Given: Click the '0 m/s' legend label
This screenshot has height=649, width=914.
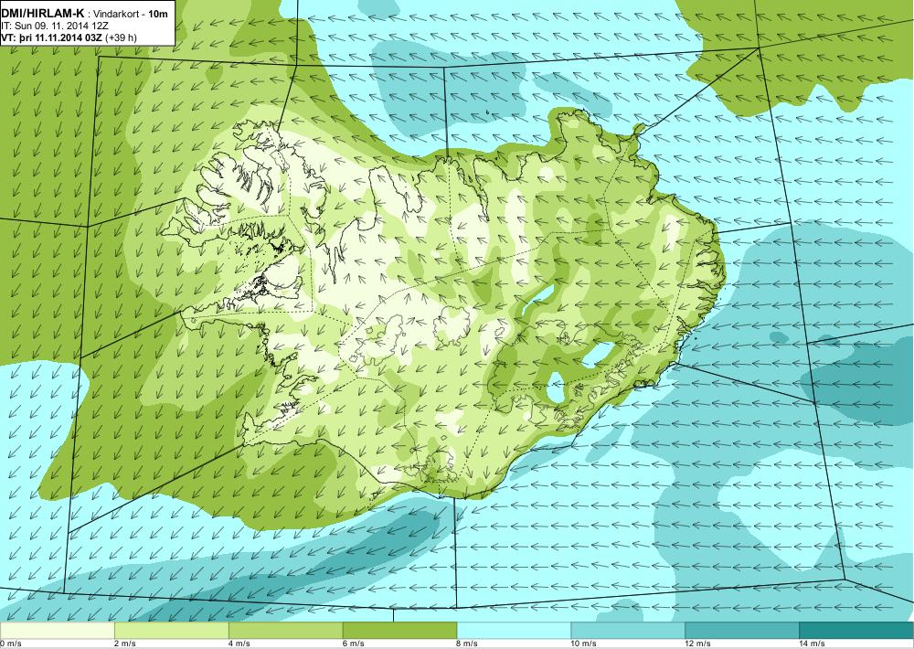Looking at the screenshot, I should coord(11,644).
